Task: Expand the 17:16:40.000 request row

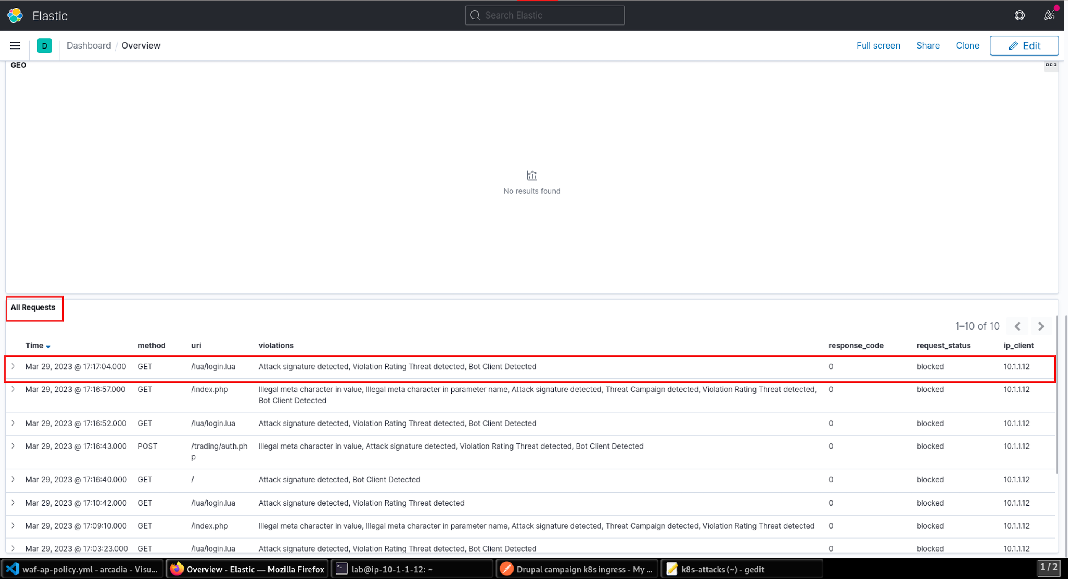Action: [13, 480]
